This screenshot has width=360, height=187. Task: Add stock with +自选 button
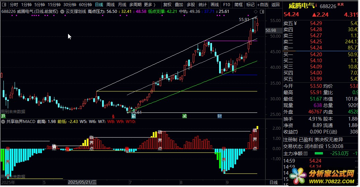point(263,4)
